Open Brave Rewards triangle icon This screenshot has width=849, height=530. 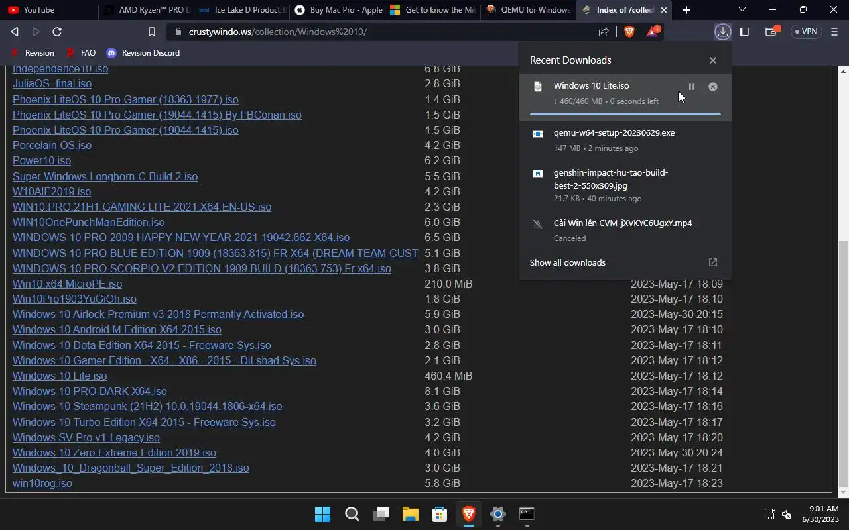tap(653, 32)
